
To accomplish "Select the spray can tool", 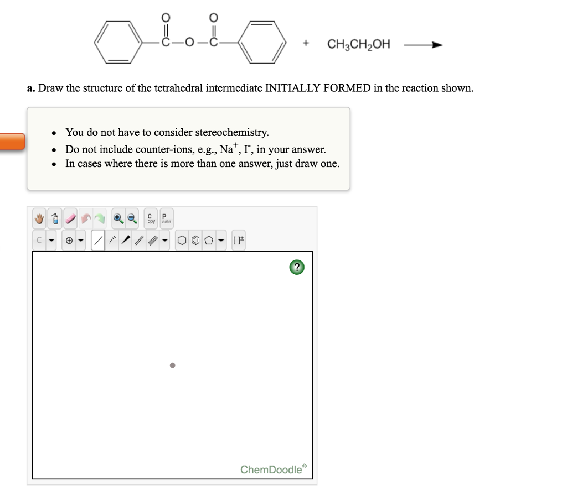I will click(x=54, y=218).
